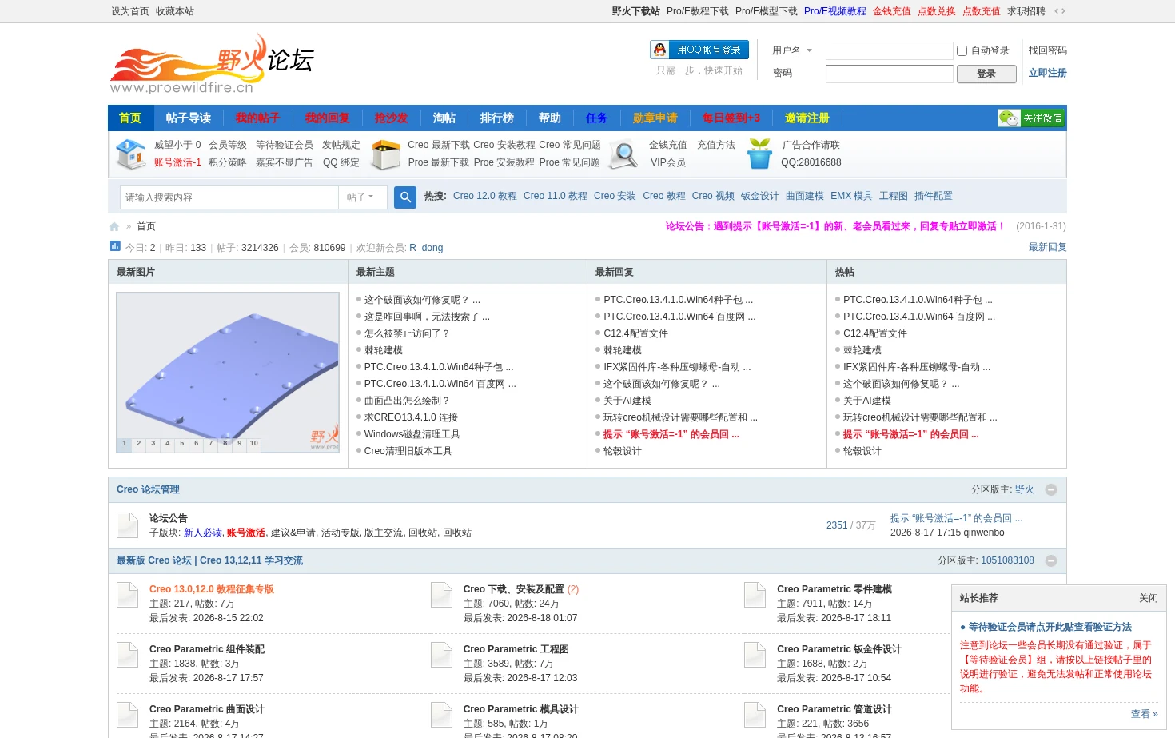Click the 登录 button
1175x738 pixels.
pyautogui.click(x=986, y=74)
